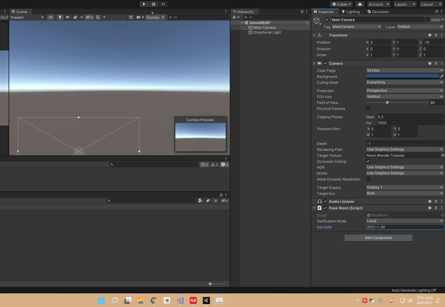
Task: Search by type icon in Project panel
Action: tap(200, 201)
